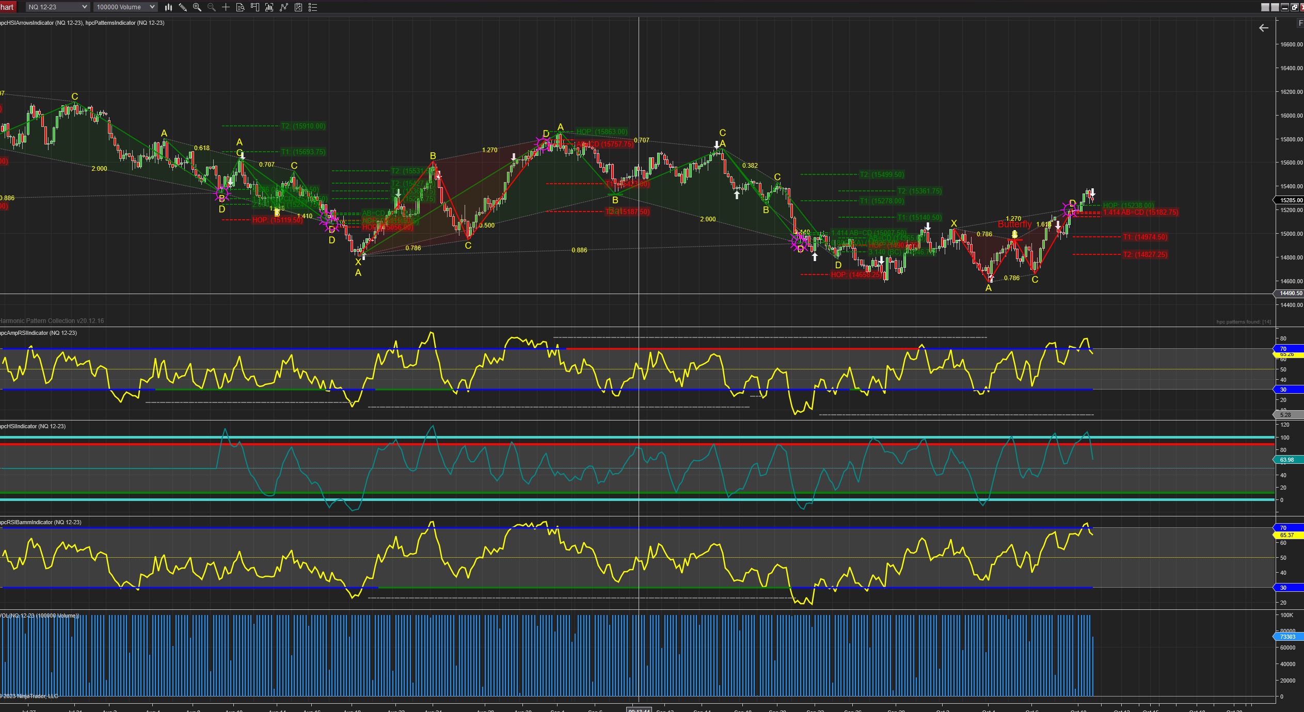
Task: Open the bar type chart style icon
Action: [168, 7]
